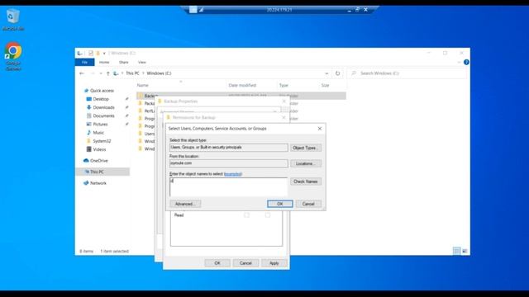
Task: Click the Documents icon in the sidebar
Action: 89,115
